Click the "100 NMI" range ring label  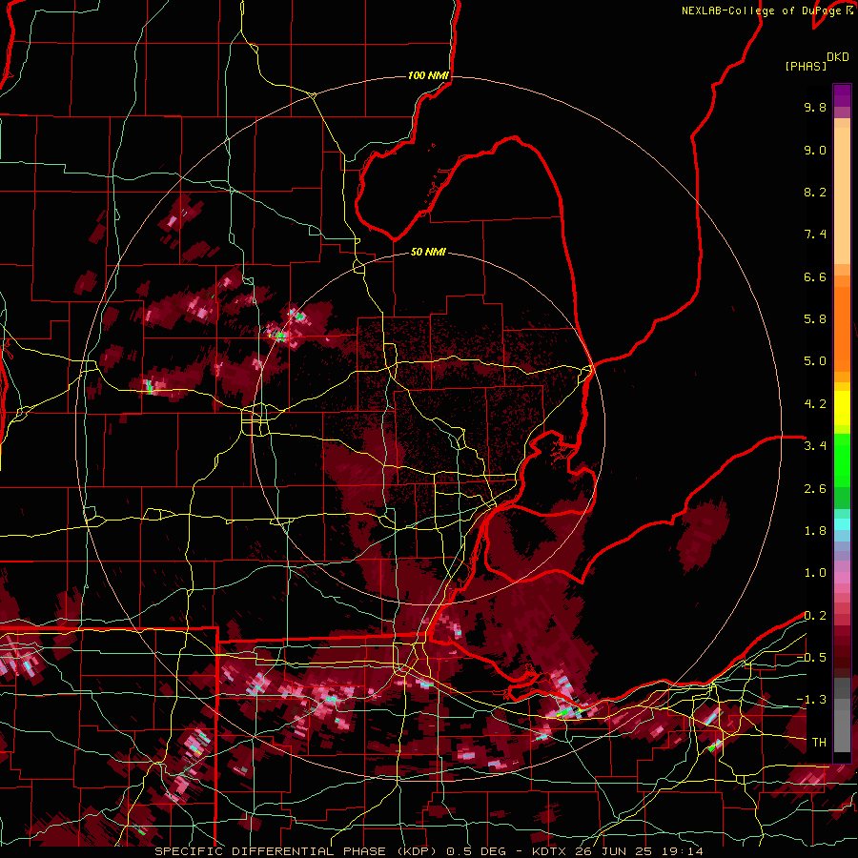point(428,75)
